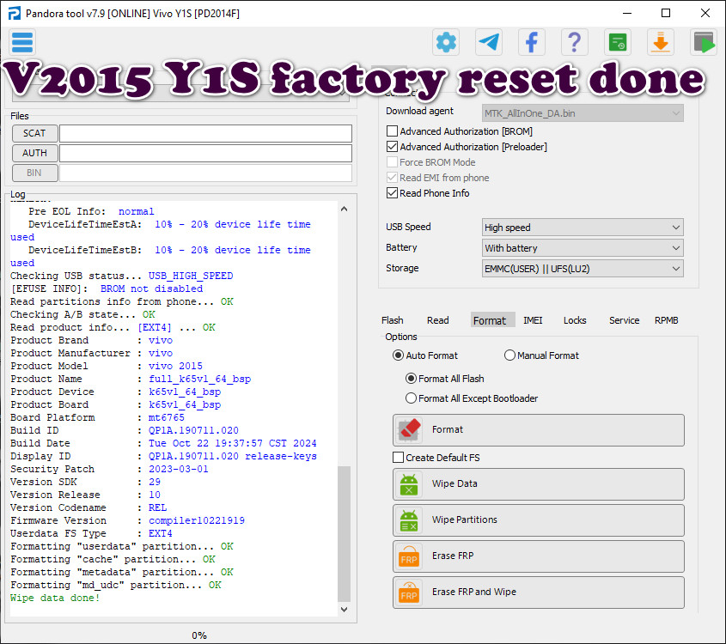This screenshot has height=644, width=726.
Task: Open the Service tab
Action: pyautogui.click(x=624, y=320)
